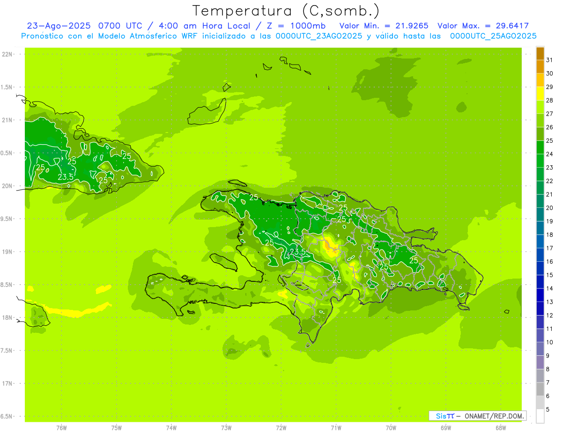Click the legend value "26"
This screenshot has width=562, height=434.
click(x=550, y=127)
